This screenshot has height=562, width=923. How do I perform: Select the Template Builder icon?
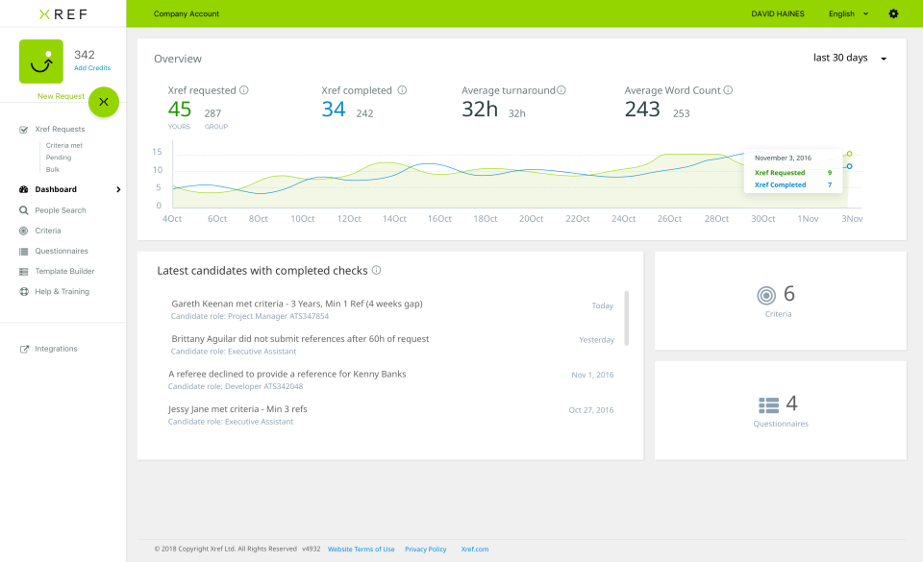click(23, 271)
